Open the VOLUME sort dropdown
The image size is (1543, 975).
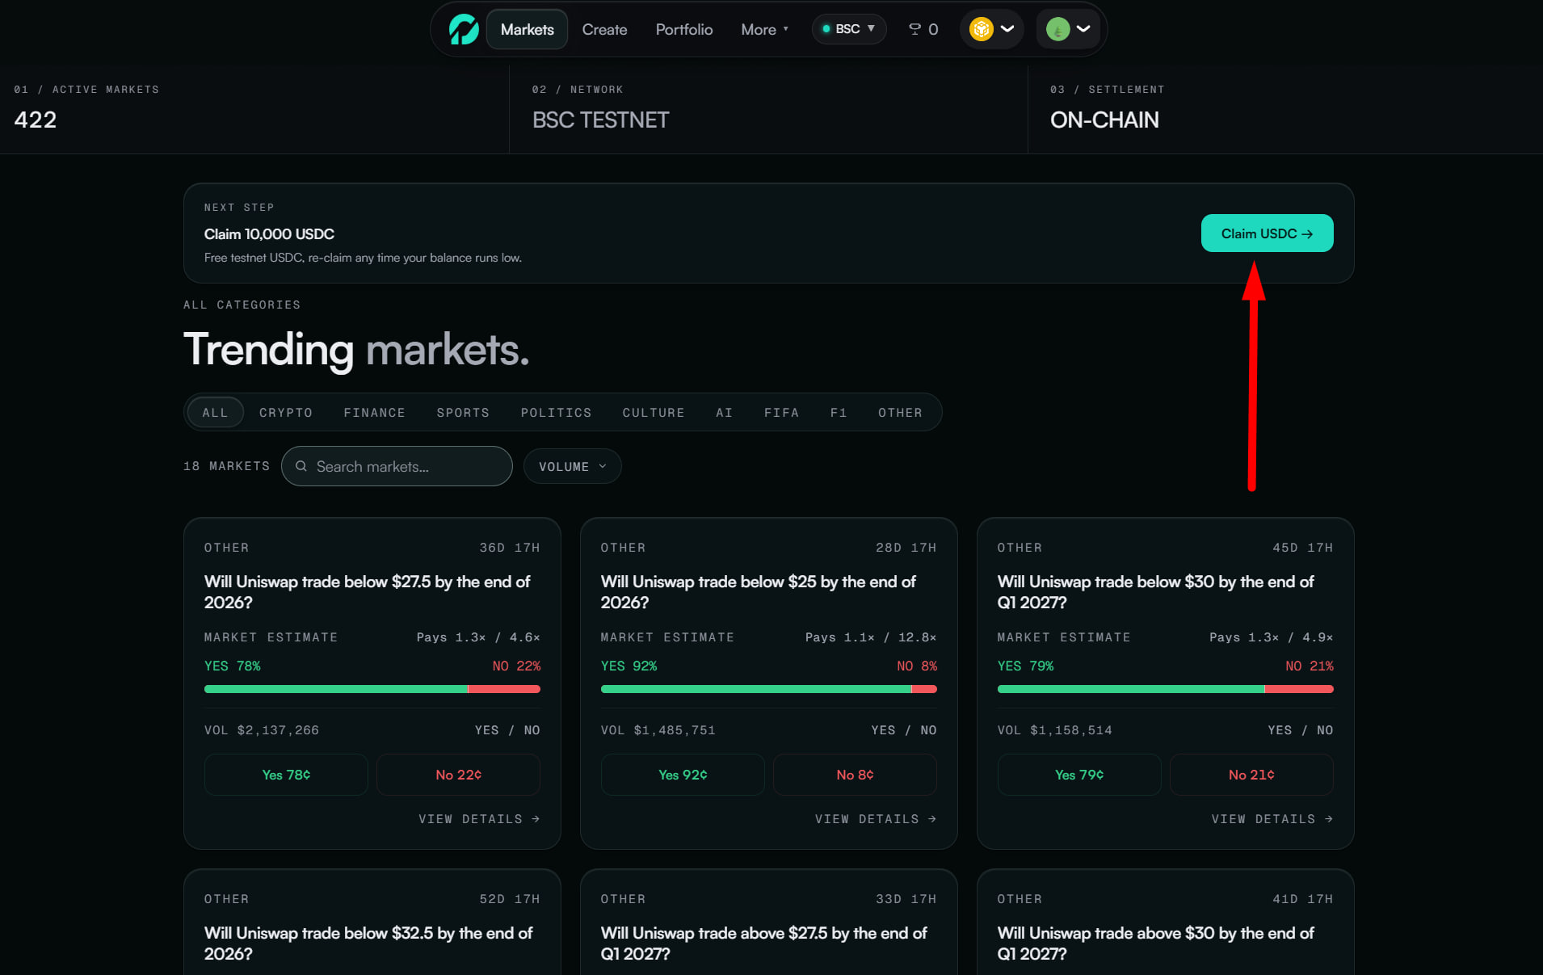coord(572,466)
